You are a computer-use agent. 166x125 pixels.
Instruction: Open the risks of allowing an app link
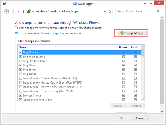[x=48, y=33]
